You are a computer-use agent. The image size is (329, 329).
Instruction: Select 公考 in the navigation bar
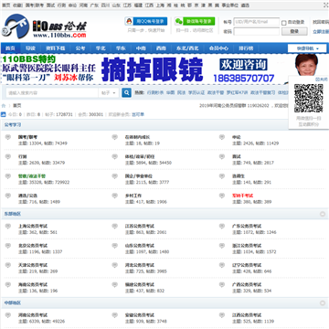pyautogui.click(x=80, y=48)
